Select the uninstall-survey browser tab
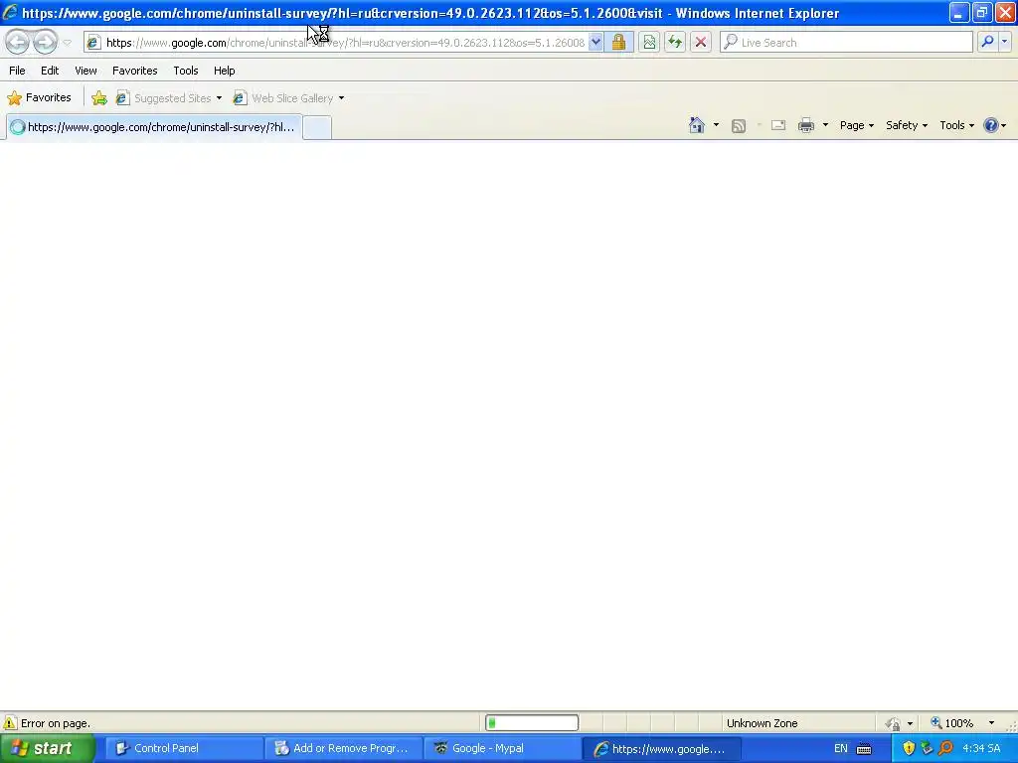Screen dimensions: 1018x763 (154, 127)
